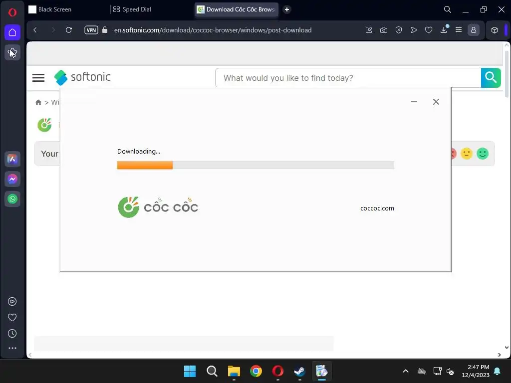The width and height of the screenshot is (511, 383).
Task: Click the orange download progress bar
Action: (145, 165)
